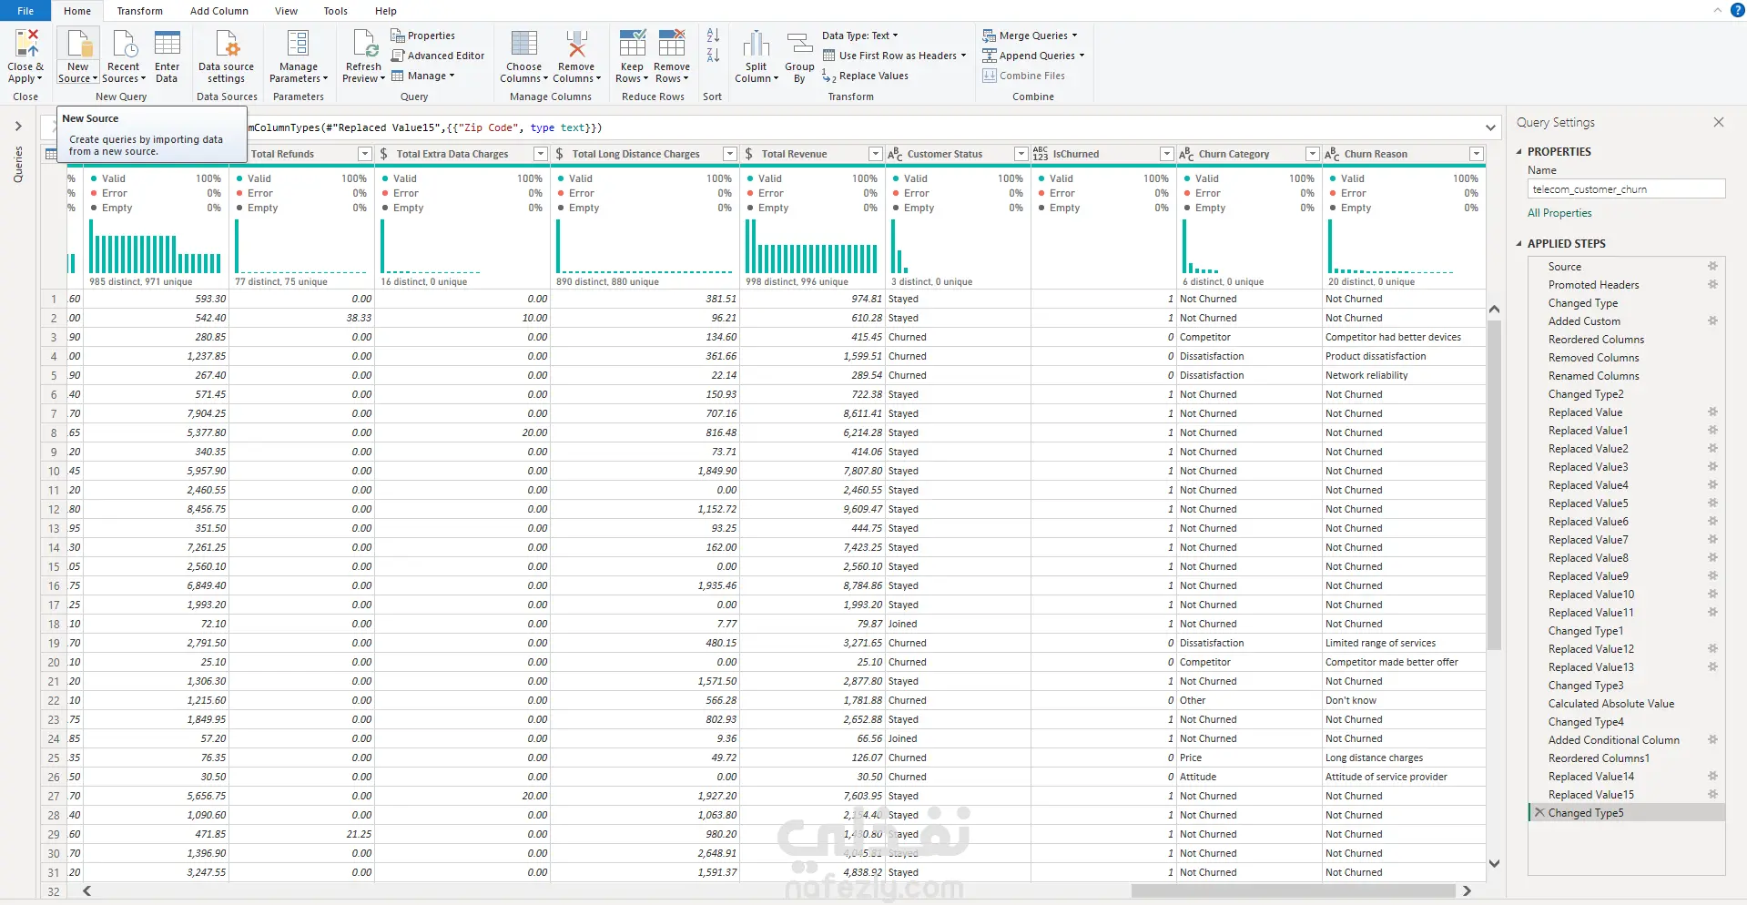Open the Data Type: Text dropdown
The height and width of the screenshot is (905, 1747).
[860, 36]
